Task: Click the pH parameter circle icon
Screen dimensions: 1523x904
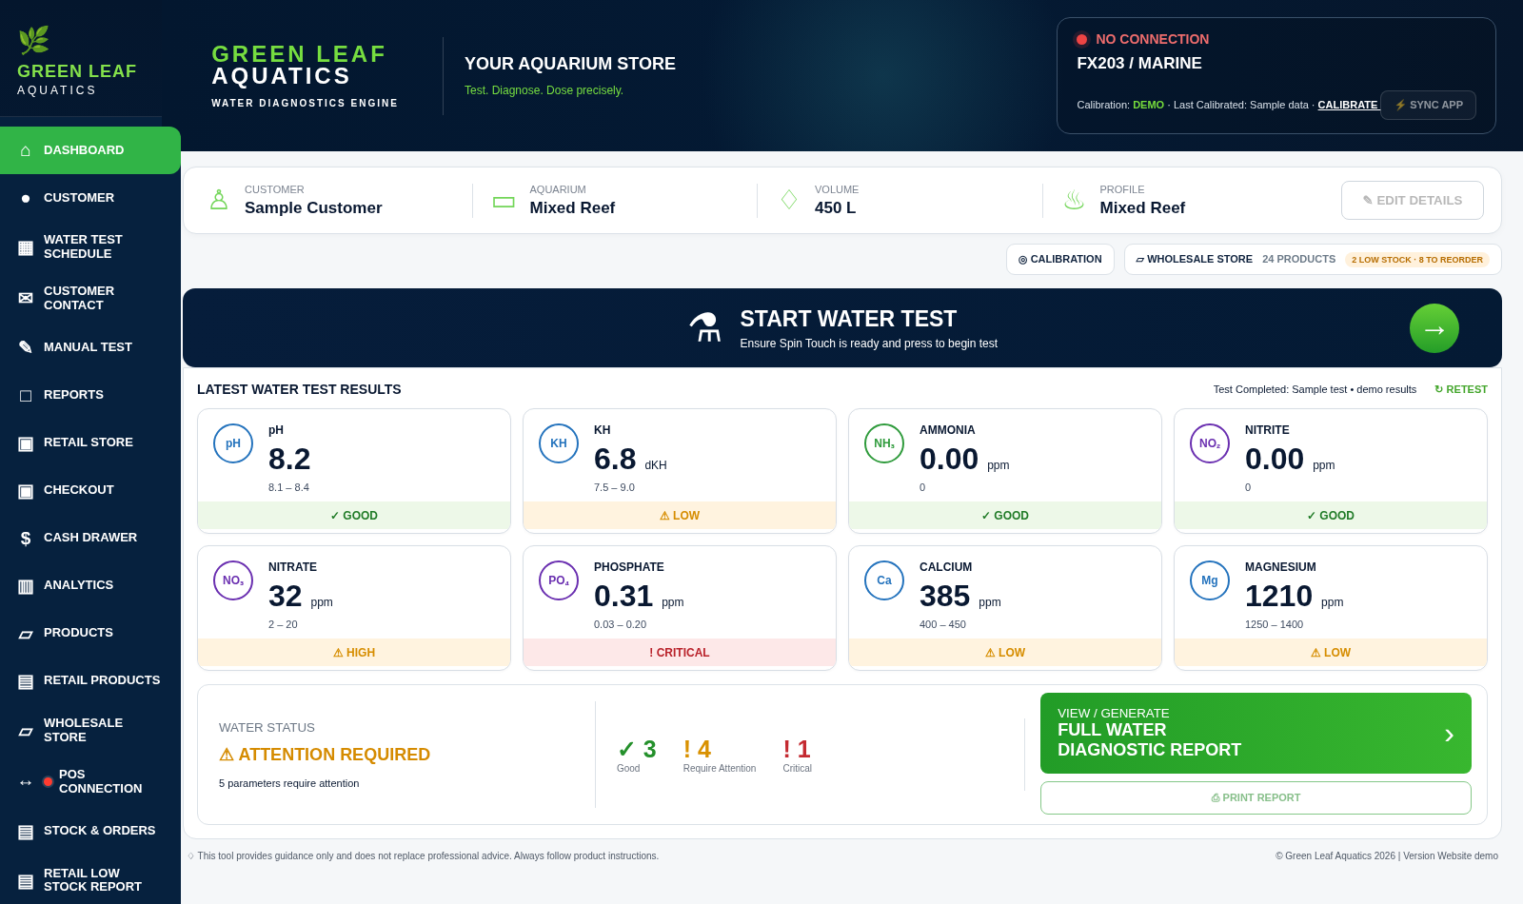Action: pos(233,443)
